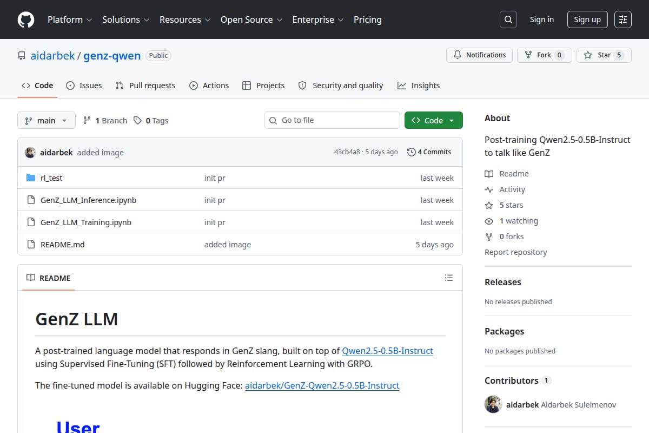
Task: Click the search magnifier icon in header
Action: 508,19
